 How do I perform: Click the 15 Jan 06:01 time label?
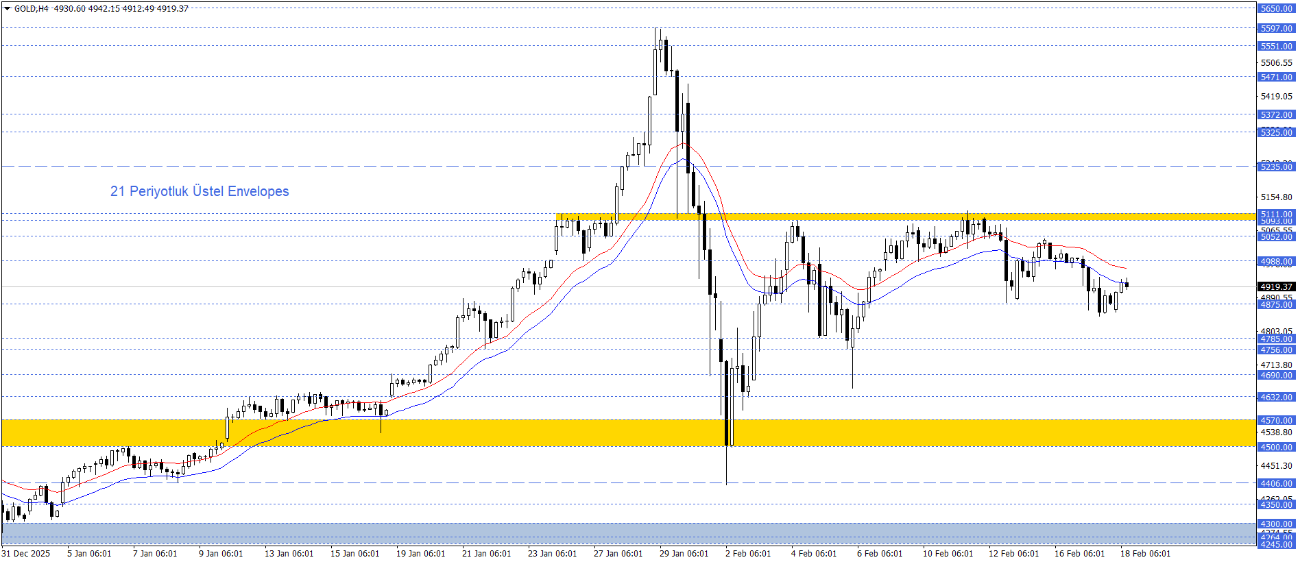354,554
